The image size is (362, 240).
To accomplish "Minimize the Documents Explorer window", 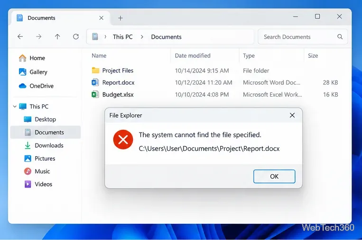I will [296, 17].
